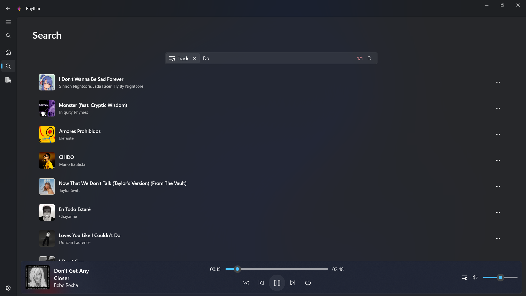
Task: Skip to the next track
Action: coord(292,283)
